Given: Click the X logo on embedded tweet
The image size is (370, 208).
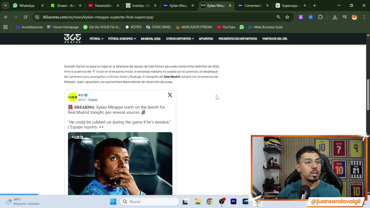Looking at the screenshot, I should coord(170,95).
